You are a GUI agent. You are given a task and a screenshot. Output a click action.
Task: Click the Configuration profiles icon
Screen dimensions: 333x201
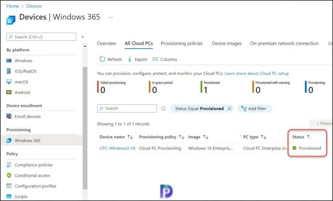click(x=9, y=186)
